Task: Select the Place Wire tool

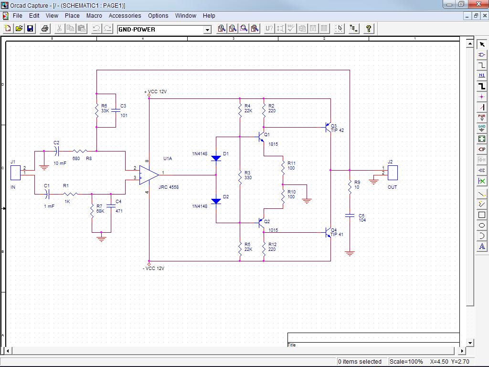Action: 482,65
